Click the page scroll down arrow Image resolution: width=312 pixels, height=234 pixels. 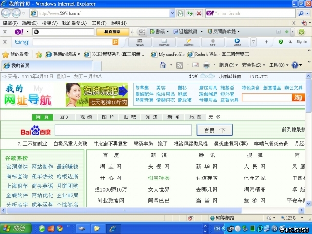point(308,204)
